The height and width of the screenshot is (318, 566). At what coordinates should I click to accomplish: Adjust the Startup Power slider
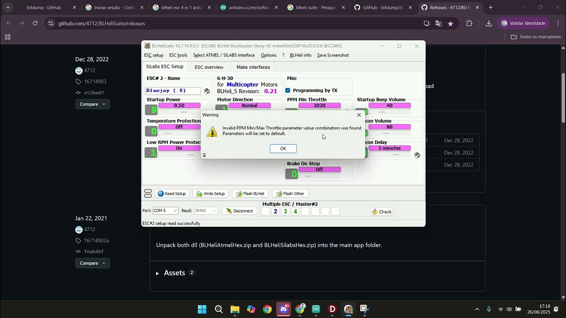(179, 112)
